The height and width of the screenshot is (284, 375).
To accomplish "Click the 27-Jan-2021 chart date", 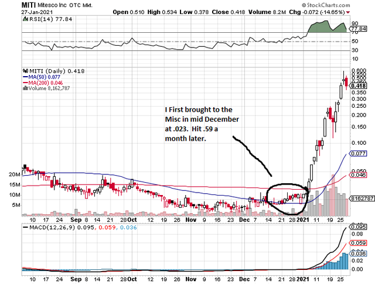I will [x=37, y=12].
